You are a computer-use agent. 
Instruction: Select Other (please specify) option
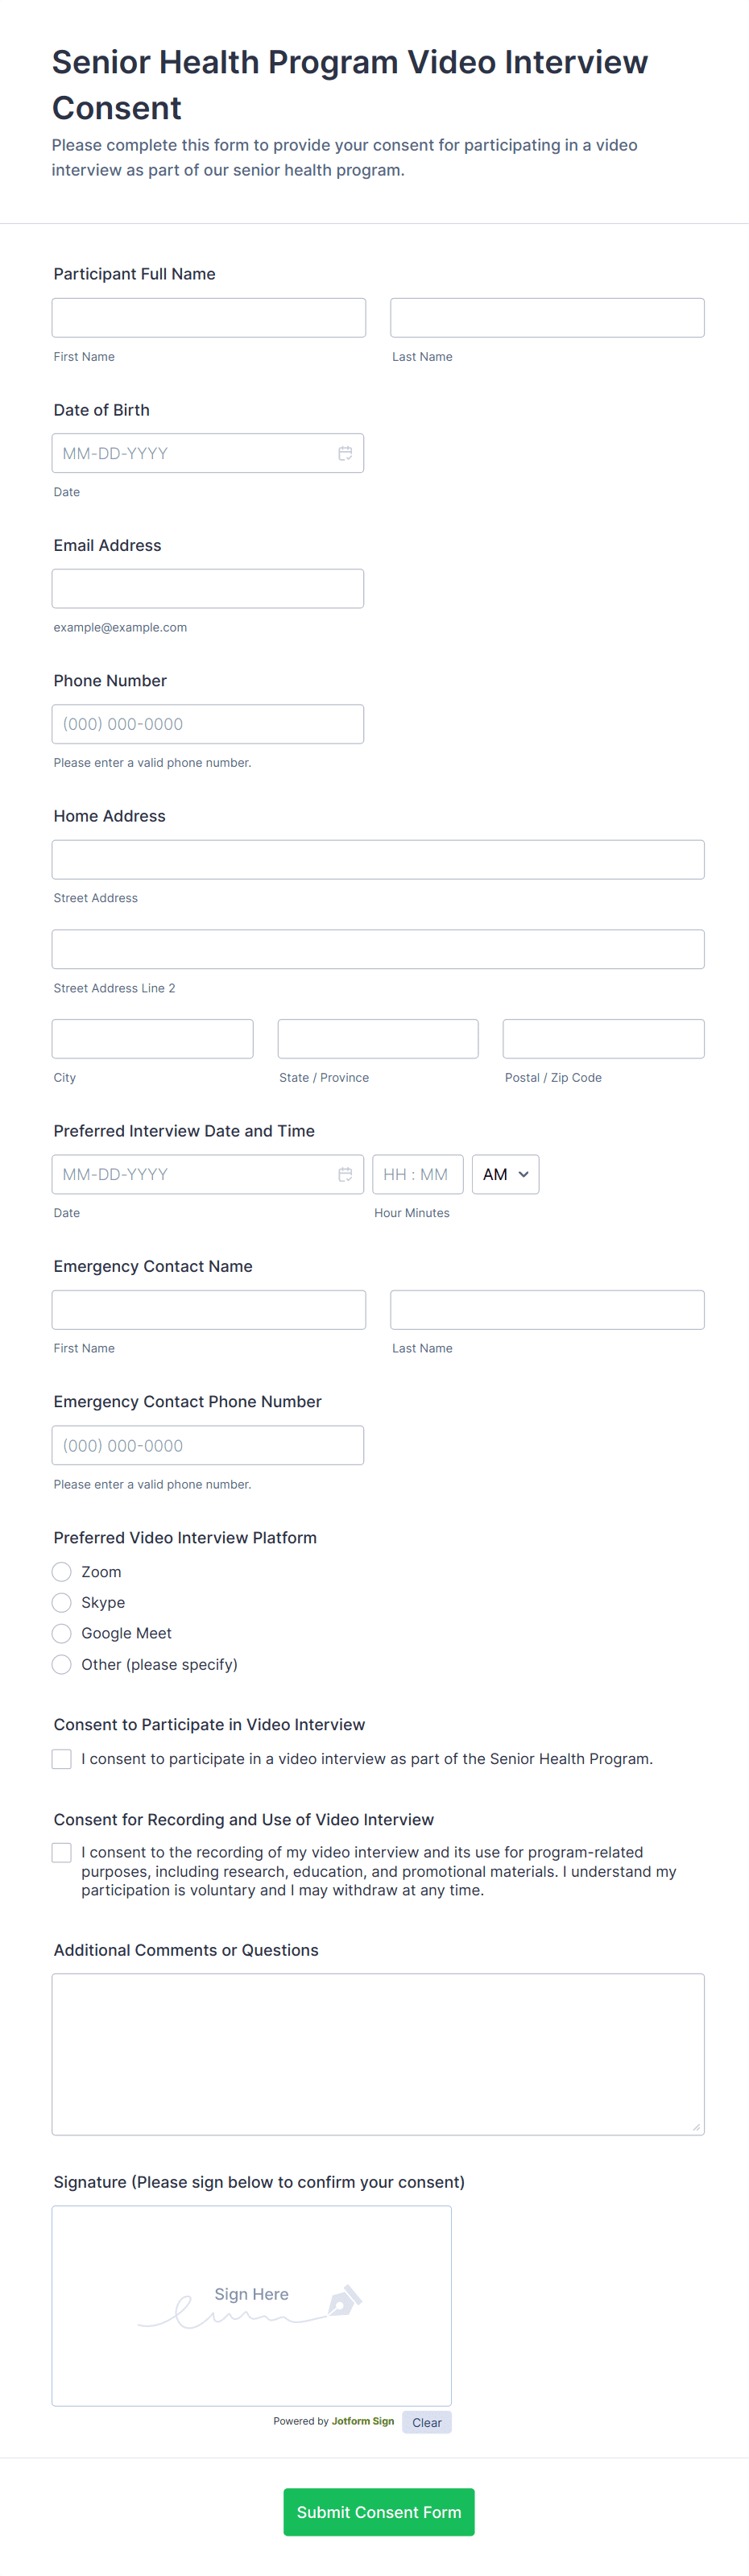click(61, 1664)
